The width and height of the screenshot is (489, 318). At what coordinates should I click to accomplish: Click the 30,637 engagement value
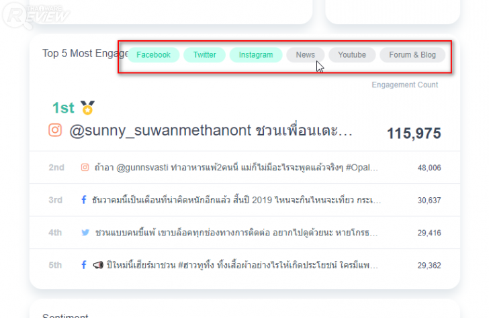(x=429, y=201)
